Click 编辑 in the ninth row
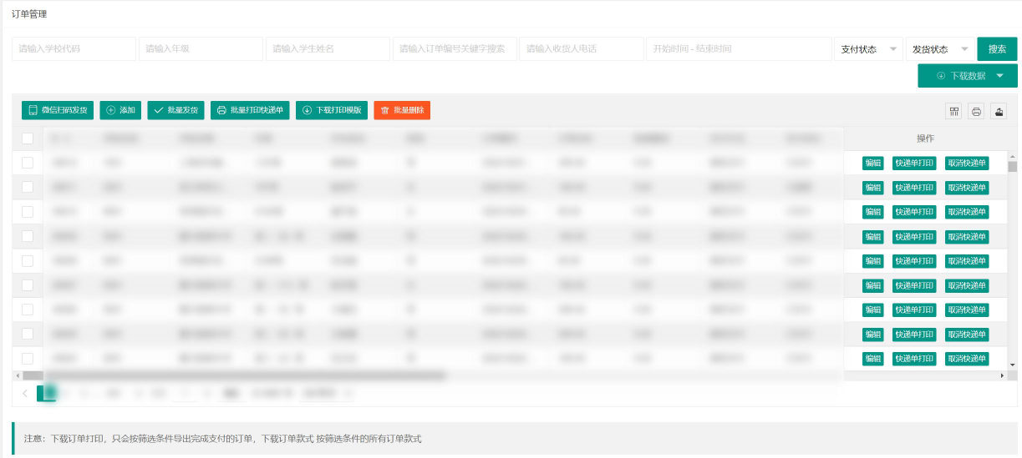This screenshot has width=1022, height=458. (x=872, y=359)
